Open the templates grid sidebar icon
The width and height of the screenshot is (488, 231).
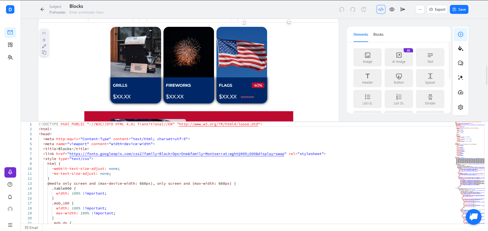tap(10, 45)
